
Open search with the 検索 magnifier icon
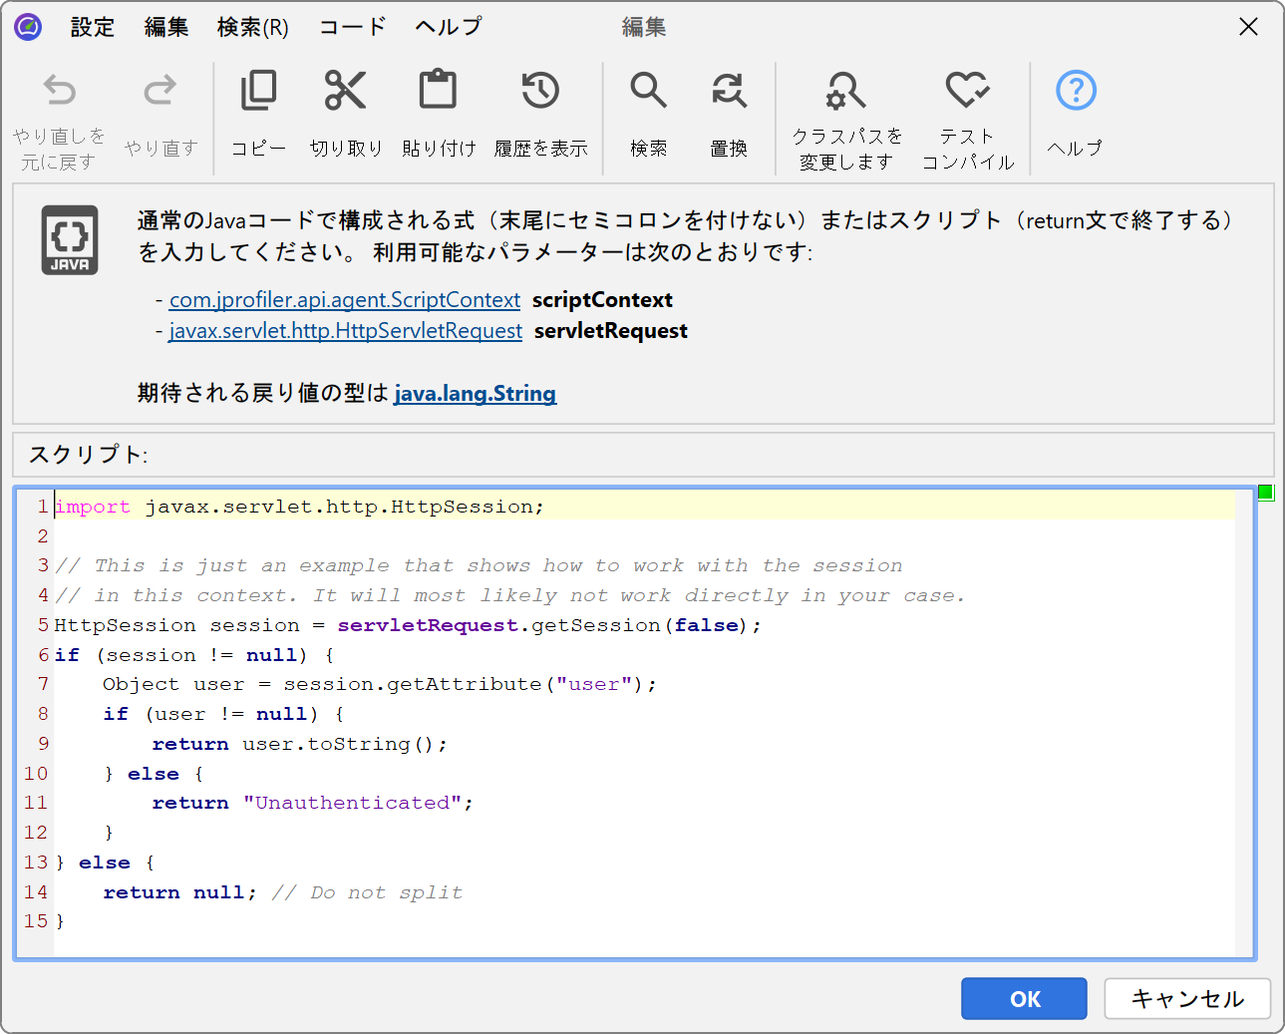[x=648, y=92]
